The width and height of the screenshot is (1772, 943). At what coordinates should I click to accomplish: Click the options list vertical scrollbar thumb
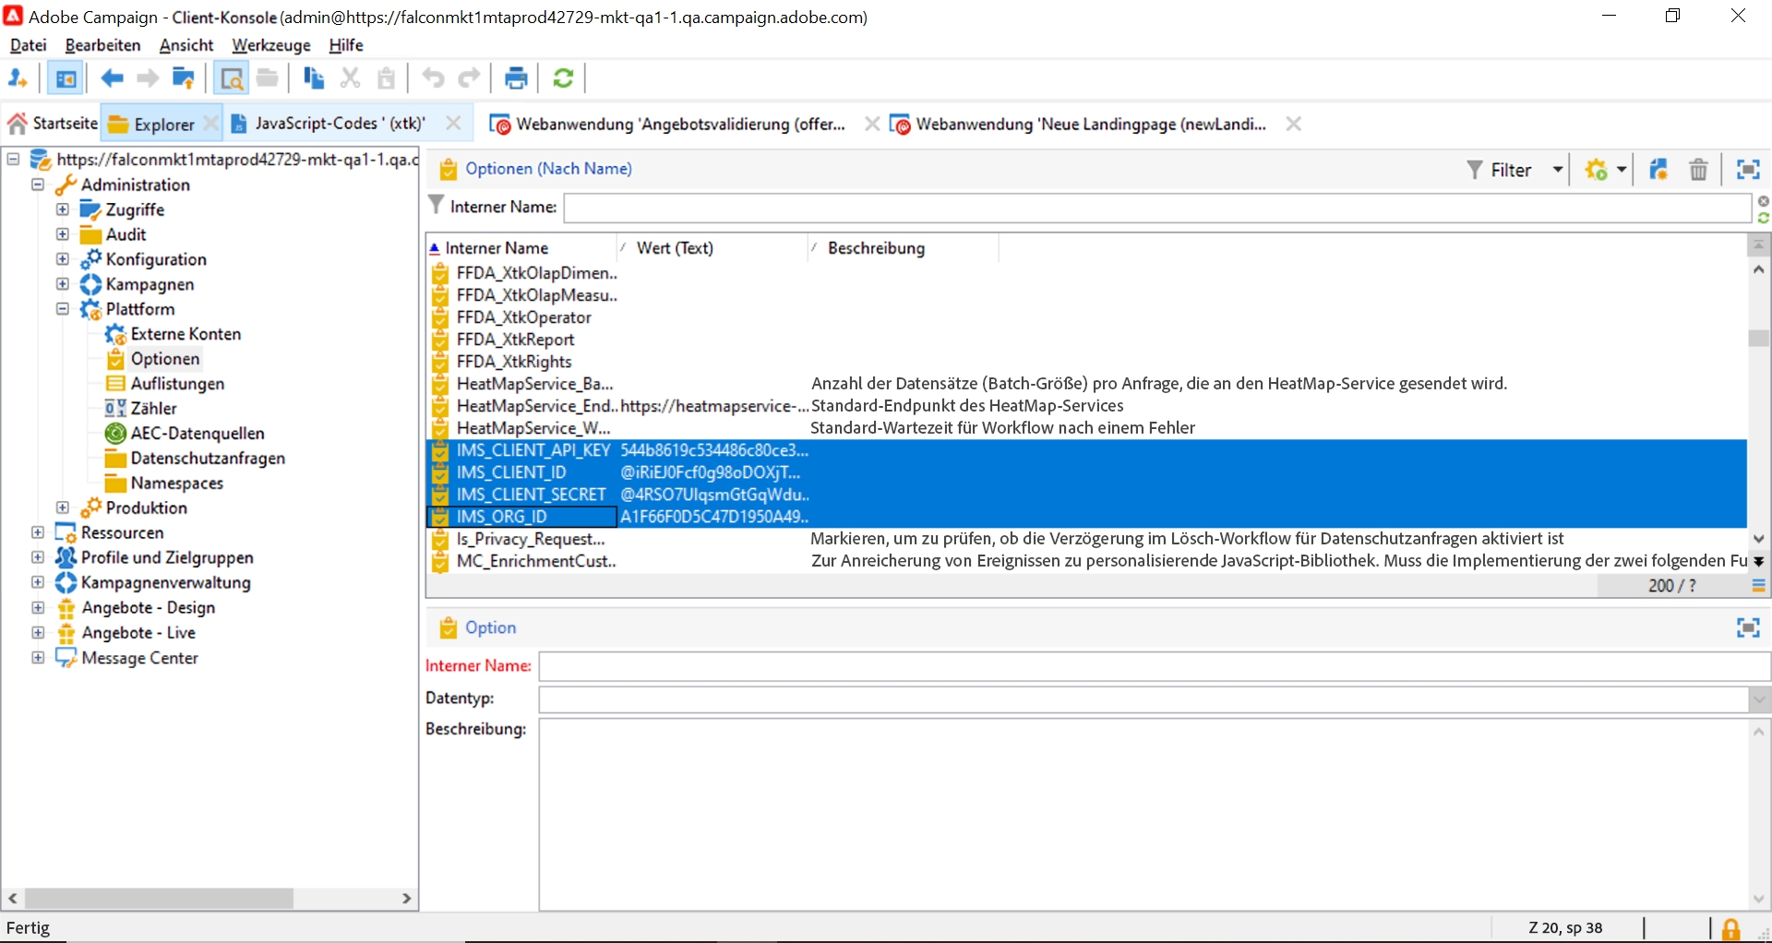click(1759, 339)
